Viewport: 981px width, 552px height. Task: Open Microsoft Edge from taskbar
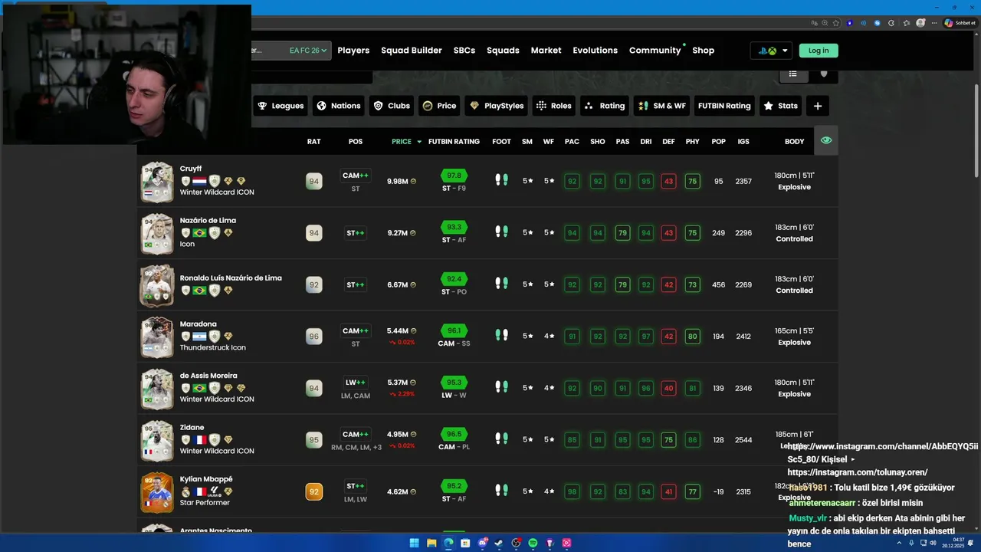448,543
